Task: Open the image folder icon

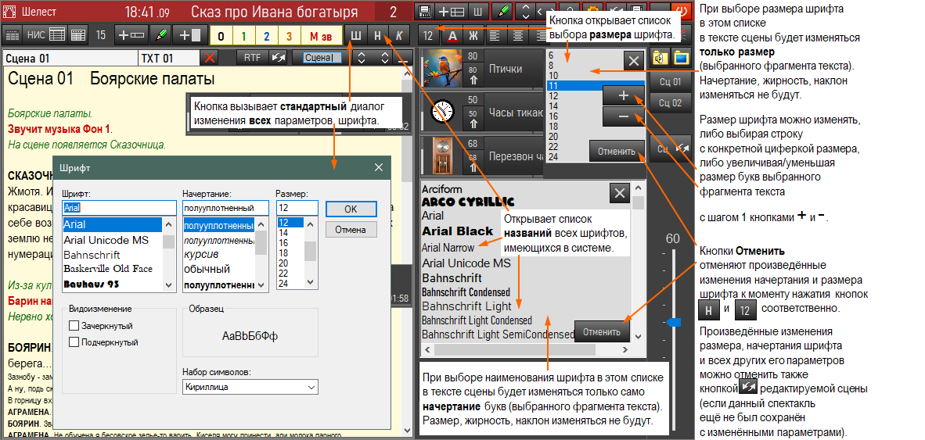Action: pos(682,58)
